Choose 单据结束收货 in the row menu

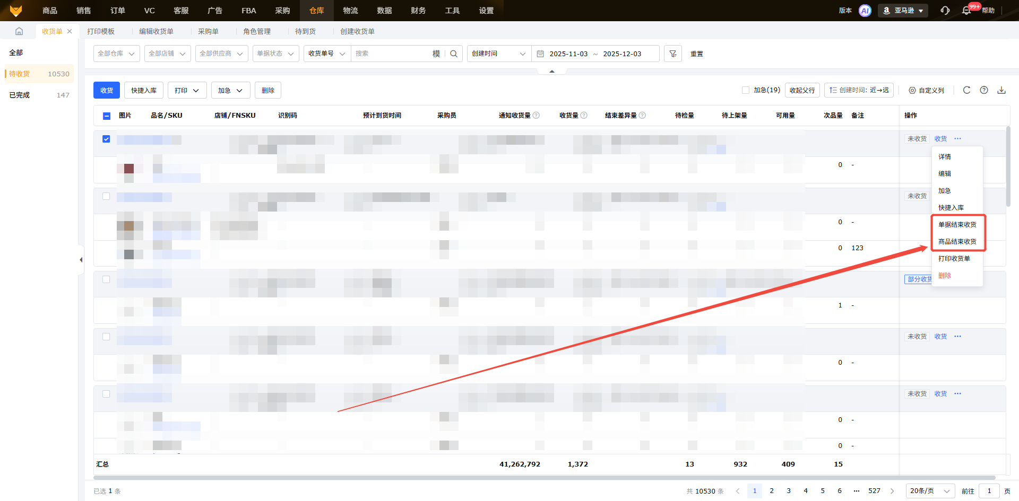tap(957, 225)
